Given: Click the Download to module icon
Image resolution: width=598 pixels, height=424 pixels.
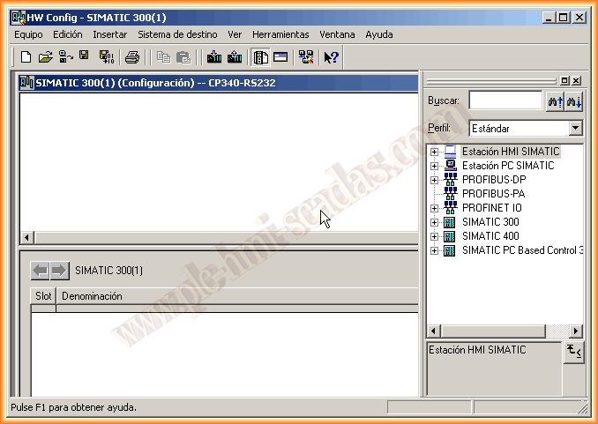Looking at the screenshot, I should click(213, 57).
